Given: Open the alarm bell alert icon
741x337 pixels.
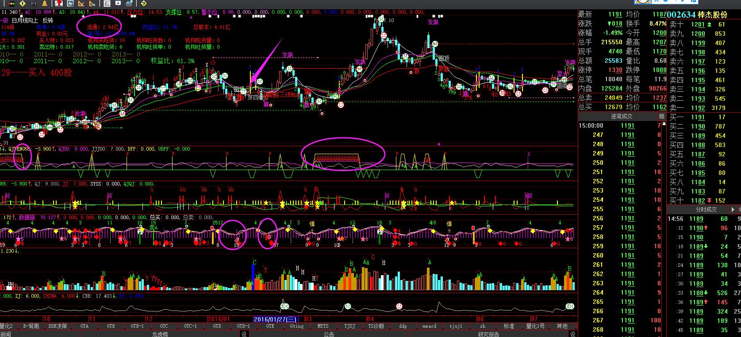Looking at the screenshot, I should (45, 4).
